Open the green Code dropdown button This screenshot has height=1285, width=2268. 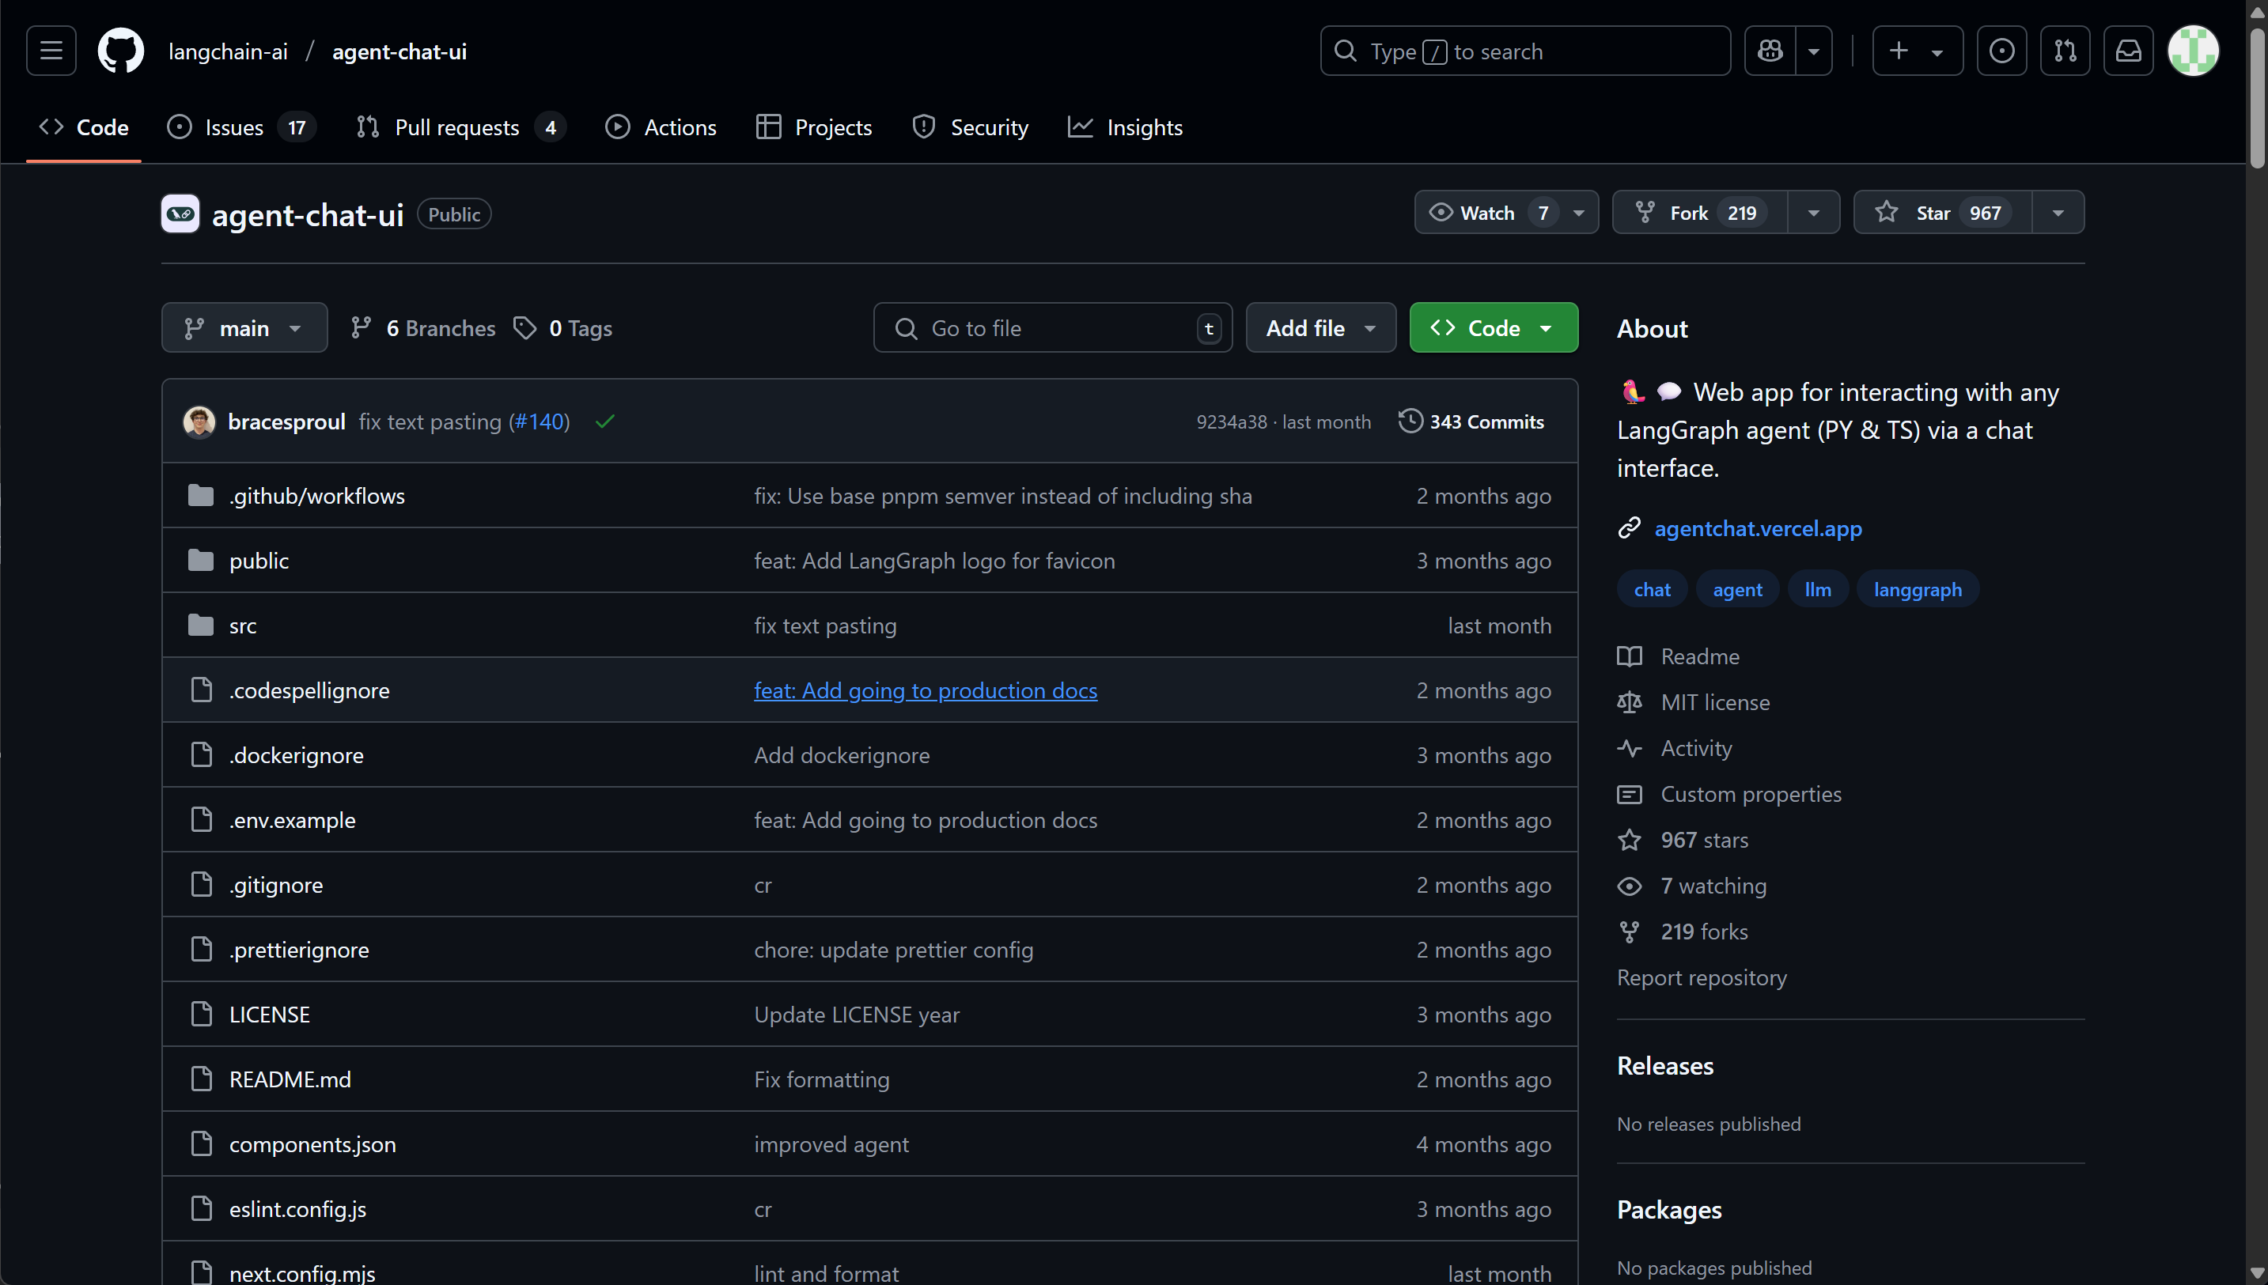(1494, 328)
